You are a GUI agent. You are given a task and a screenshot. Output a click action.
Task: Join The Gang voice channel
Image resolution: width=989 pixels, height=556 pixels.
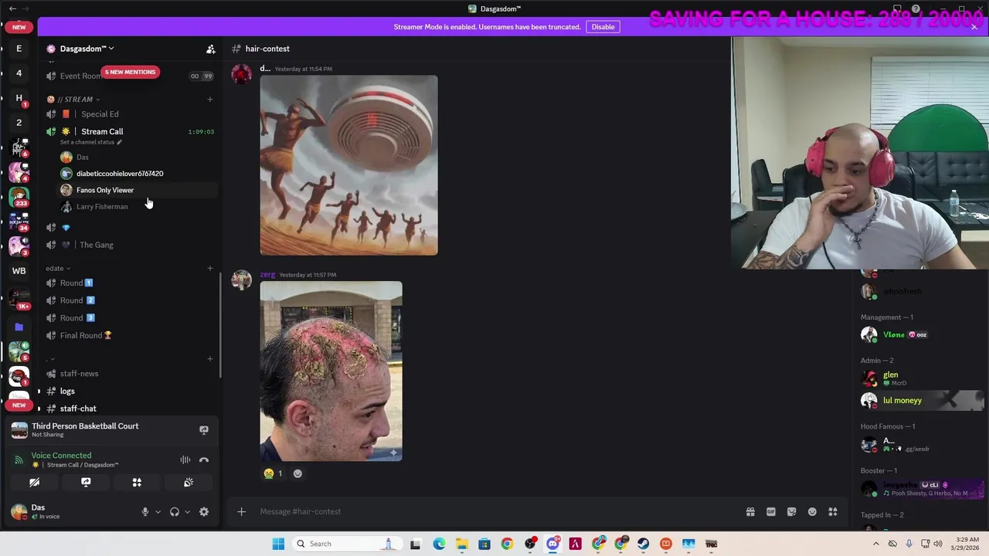pyautogui.click(x=129, y=245)
